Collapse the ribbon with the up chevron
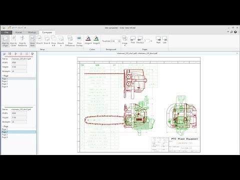This screenshot has height=180, width=240. coord(228,31)
